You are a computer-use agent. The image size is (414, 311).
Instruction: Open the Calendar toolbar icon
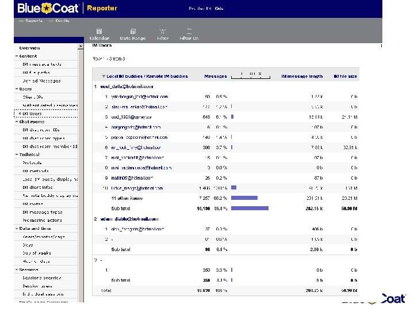click(x=99, y=31)
